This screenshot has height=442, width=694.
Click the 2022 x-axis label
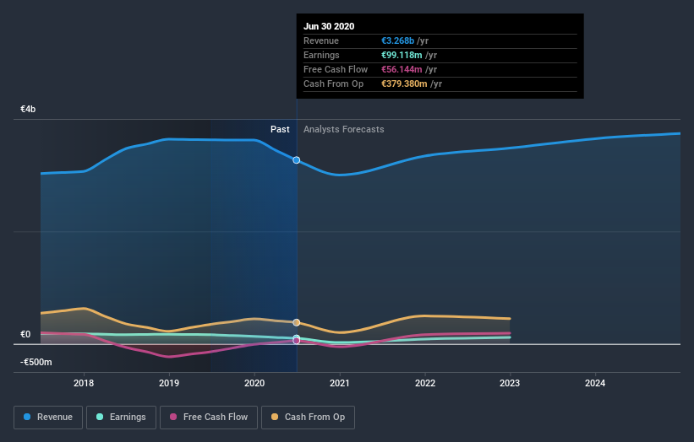(x=425, y=383)
